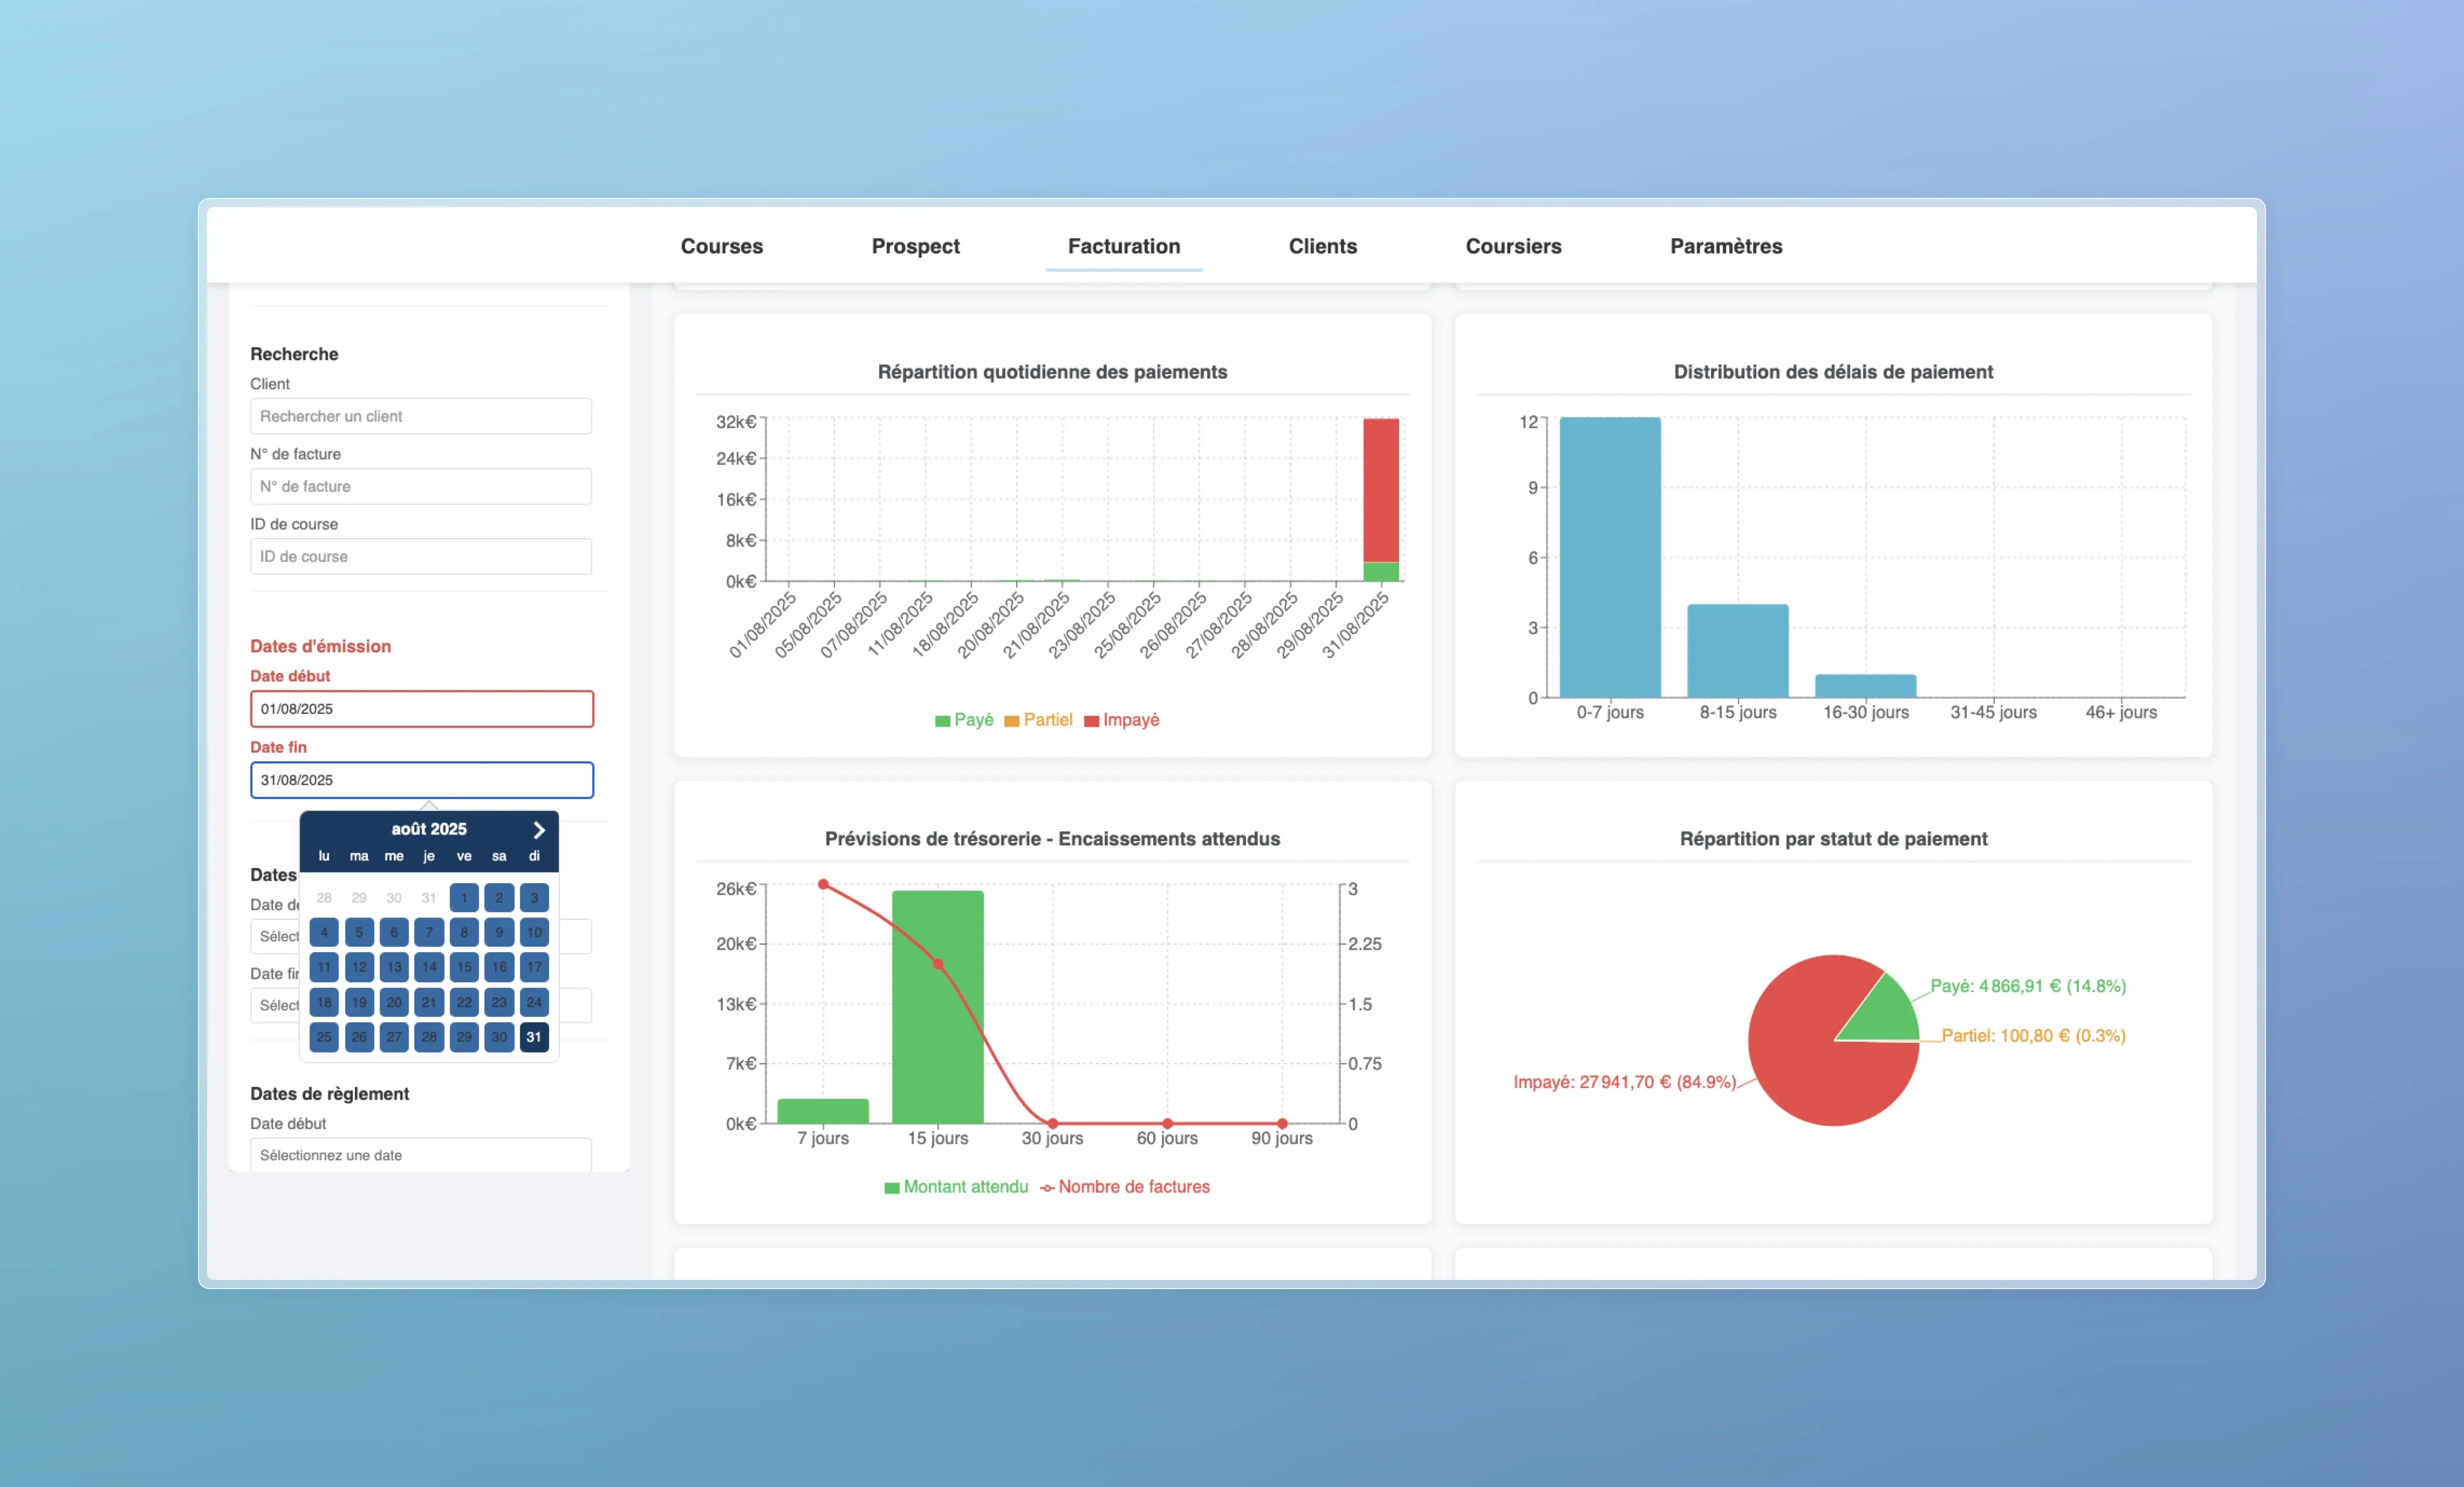This screenshot has width=2464, height=1487.
Task: Select the Coursiers tab
Action: (1513, 246)
